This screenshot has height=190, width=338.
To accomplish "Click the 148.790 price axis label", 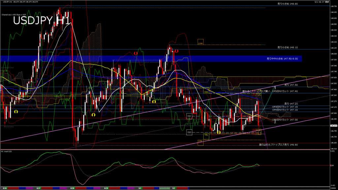I will (x=333, y=6).
